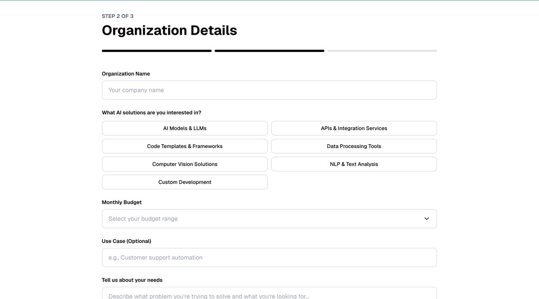Click the Organization Name label
539x299 pixels.
pos(126,74)
